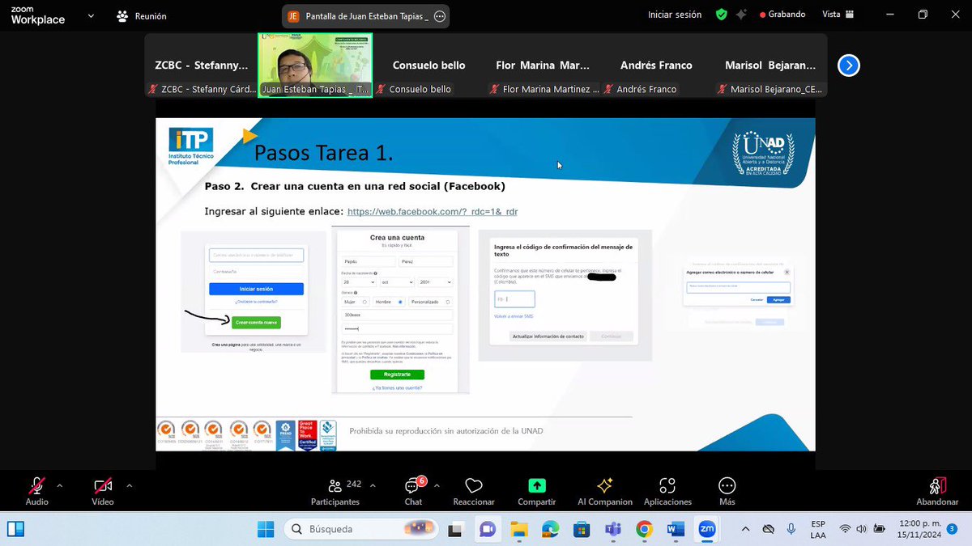Screen dimensions: 972x546
Task: Click the taskbar Búsqueda search box
Action: pyautogui.click(x=360, y=529)
